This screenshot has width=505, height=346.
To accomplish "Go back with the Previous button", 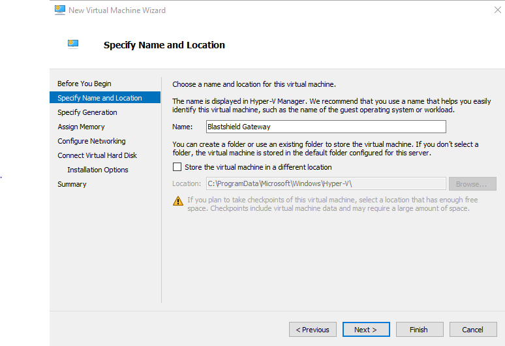I will click(x=313, y=330).
